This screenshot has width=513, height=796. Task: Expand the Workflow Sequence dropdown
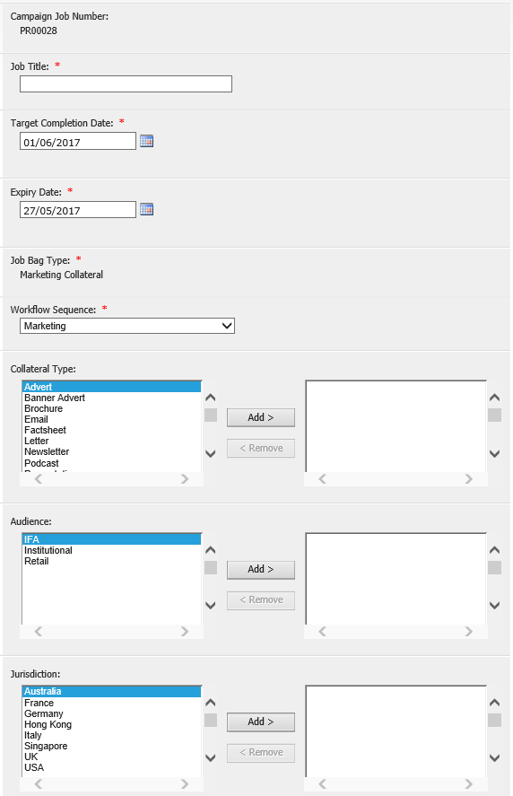[127, 326]
